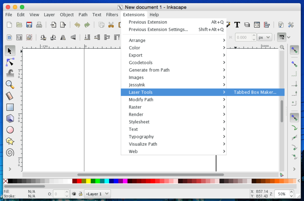
Task: Select the Measure ruler tool
Action: 10,96
